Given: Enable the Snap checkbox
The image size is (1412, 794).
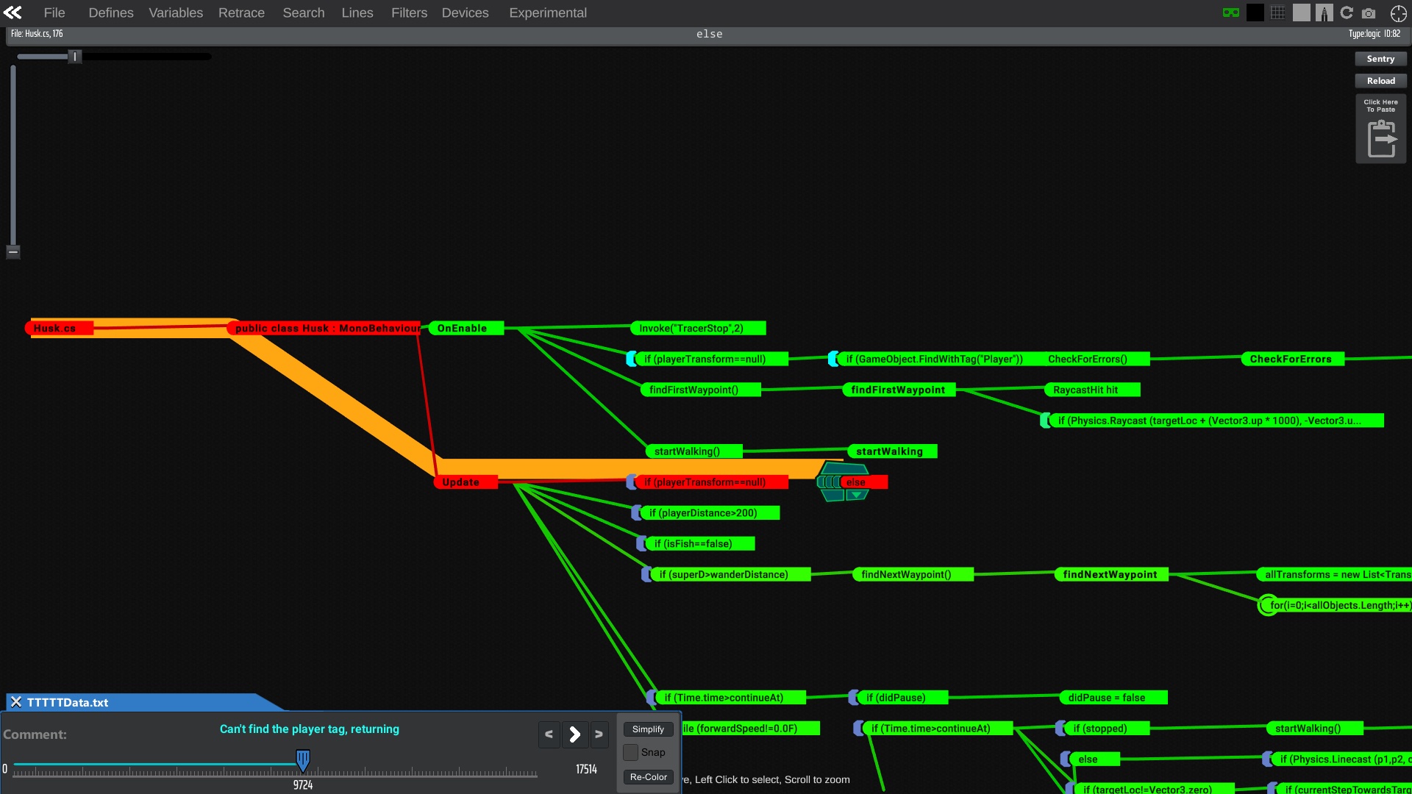Looking at the screenshot, I should click(x=631, y=752).
